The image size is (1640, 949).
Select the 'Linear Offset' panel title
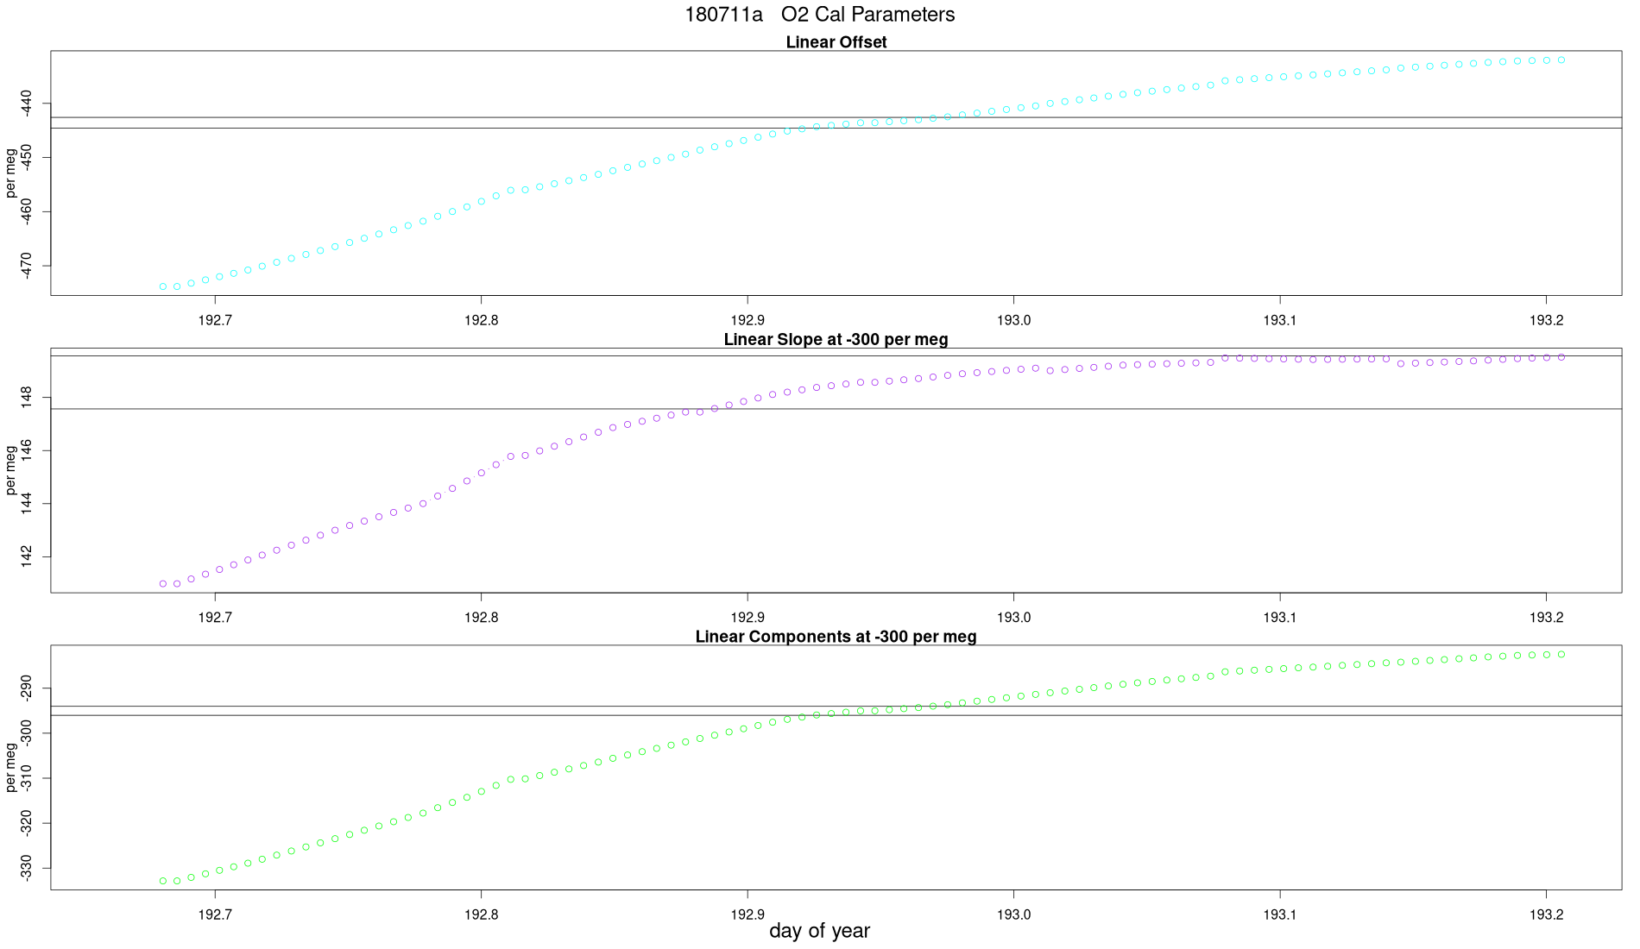tap(836, 42)
